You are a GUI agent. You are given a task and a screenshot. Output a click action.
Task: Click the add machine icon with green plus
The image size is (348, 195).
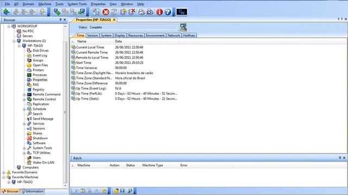click(57, 12)
